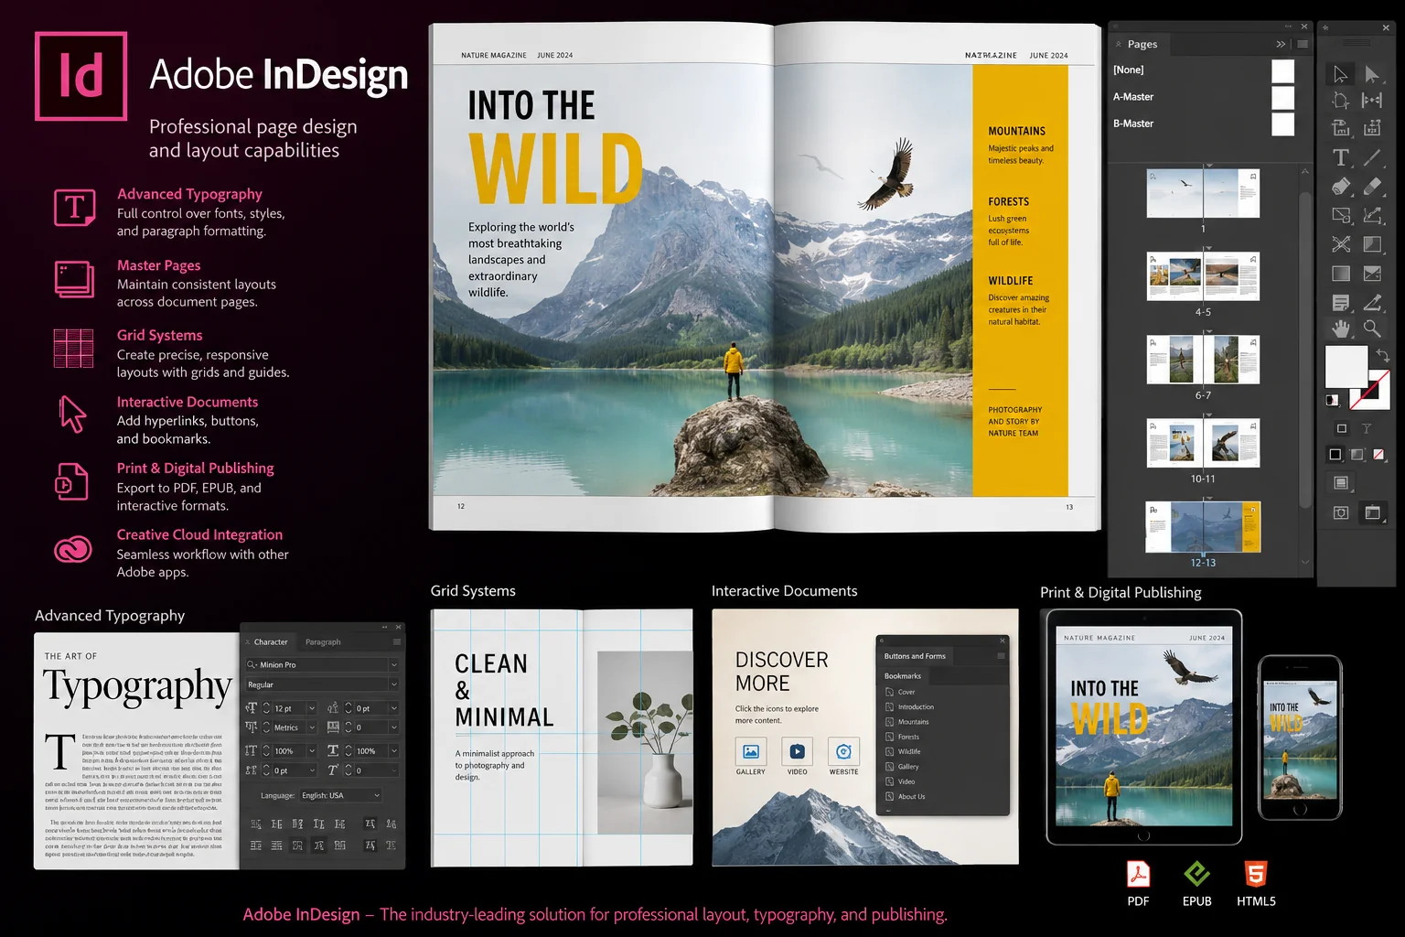
Task: Open the English: USA language dropdown
Action: tap(341, 795)
